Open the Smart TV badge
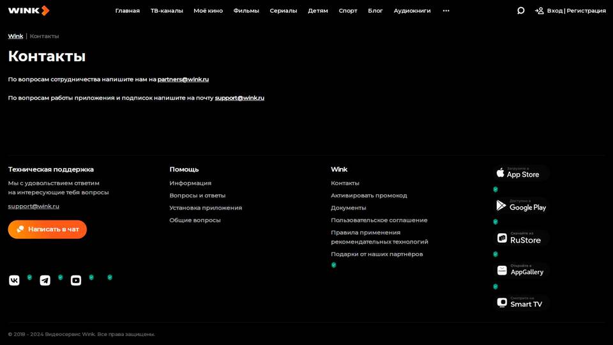 [520, 303]
